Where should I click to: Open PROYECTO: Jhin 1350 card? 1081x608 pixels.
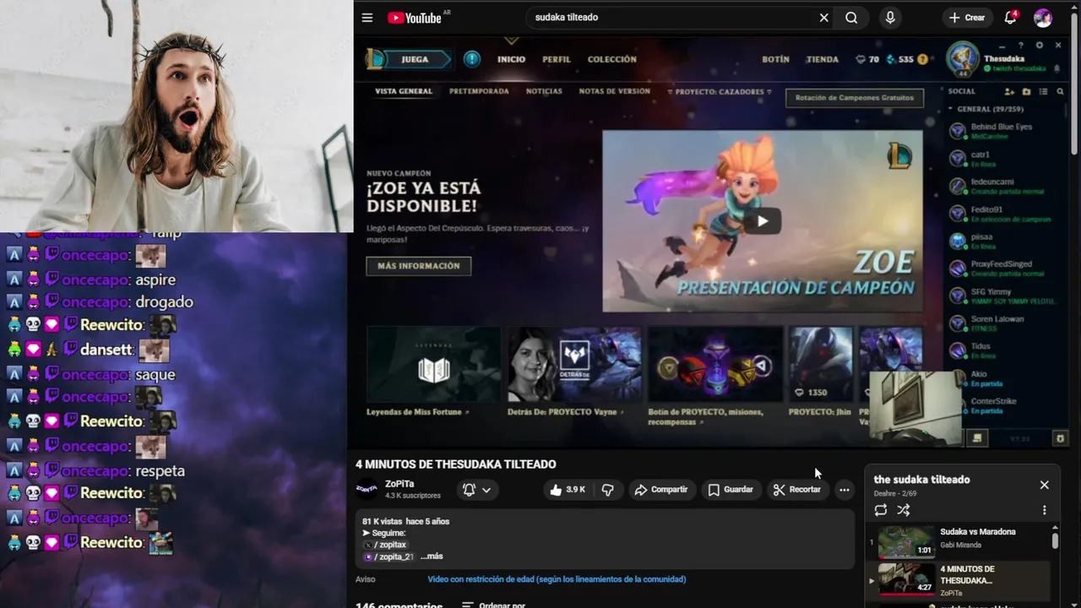click(x=821, y=372)
